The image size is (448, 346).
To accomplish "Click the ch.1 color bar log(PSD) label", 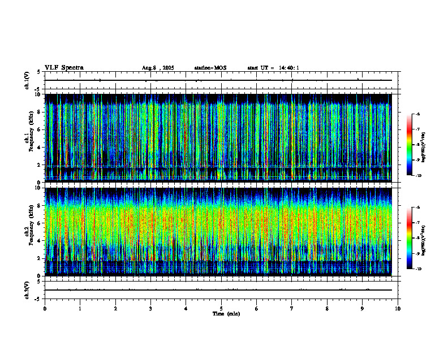I will click(x=424, y=147).
